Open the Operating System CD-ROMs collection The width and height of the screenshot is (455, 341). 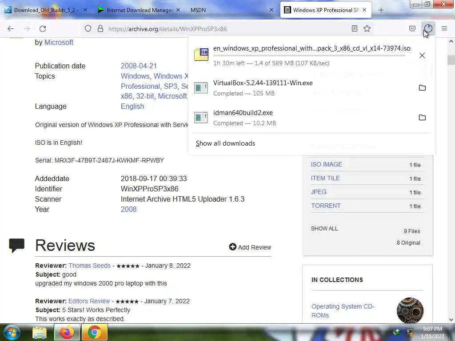click(x=343, y=311)
